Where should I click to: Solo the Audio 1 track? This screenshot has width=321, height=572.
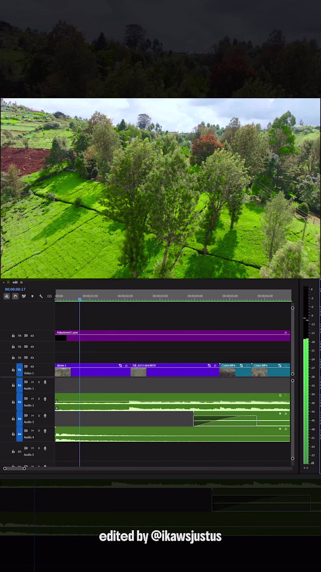click(39, 382)
